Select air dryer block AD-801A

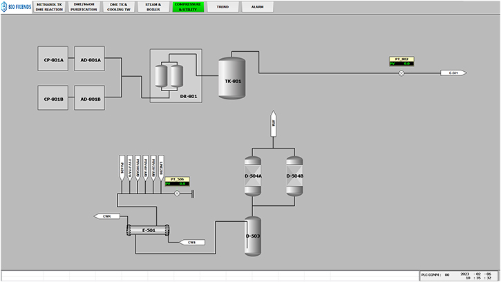coord(90,59)
